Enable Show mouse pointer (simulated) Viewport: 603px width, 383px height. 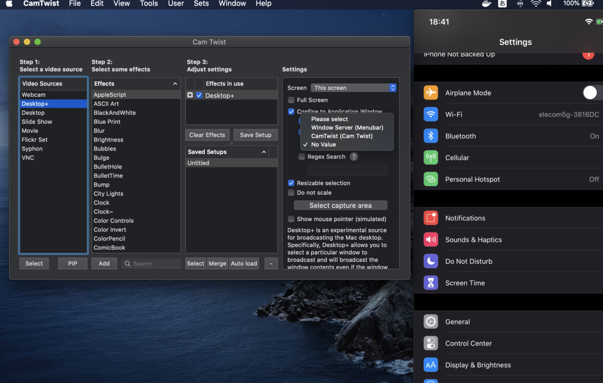coord(291,219)
